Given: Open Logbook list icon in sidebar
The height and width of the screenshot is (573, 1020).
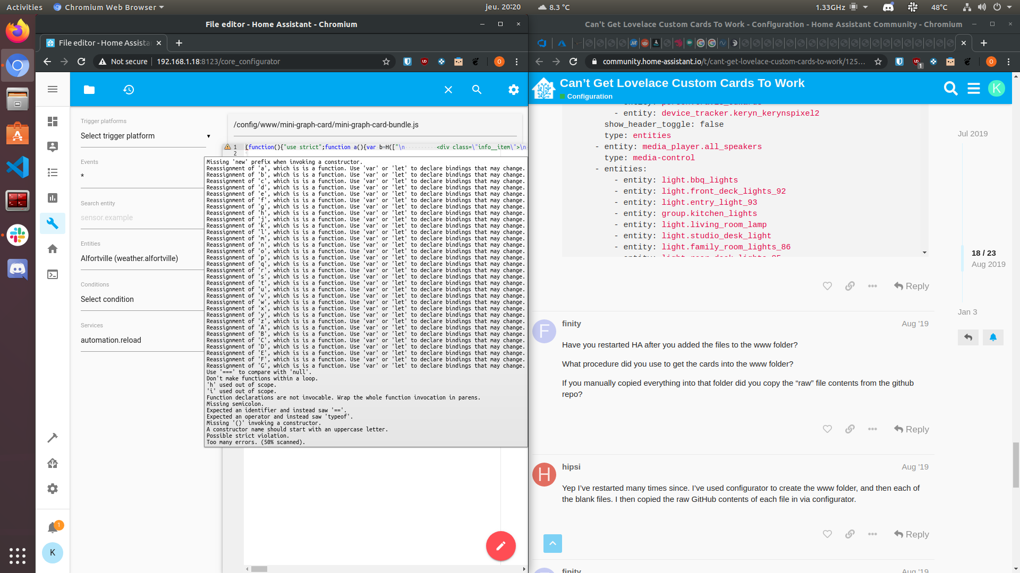Looking at the screenshot, I should pyautogui.click(x=53, y=172).
